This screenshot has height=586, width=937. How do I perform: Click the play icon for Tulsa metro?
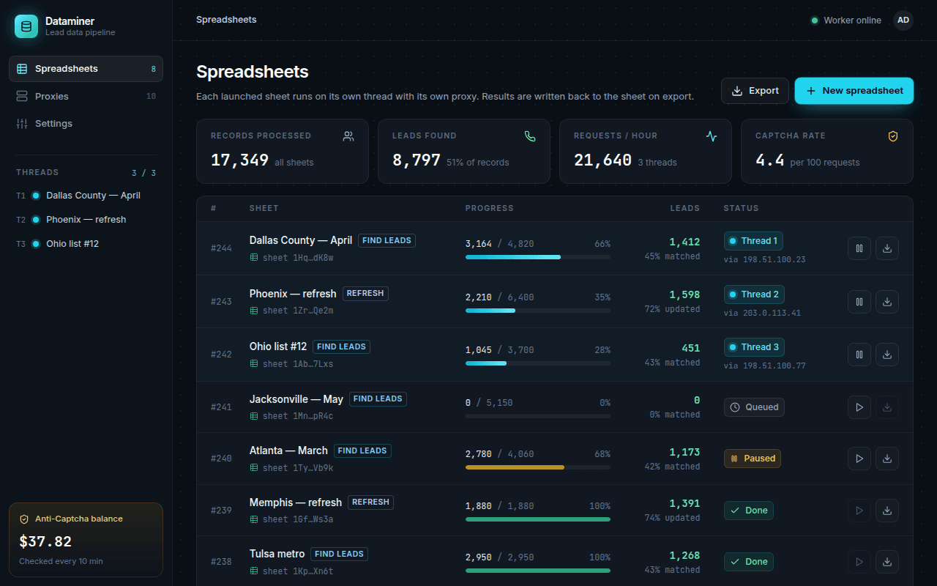(x=859, y=562)
